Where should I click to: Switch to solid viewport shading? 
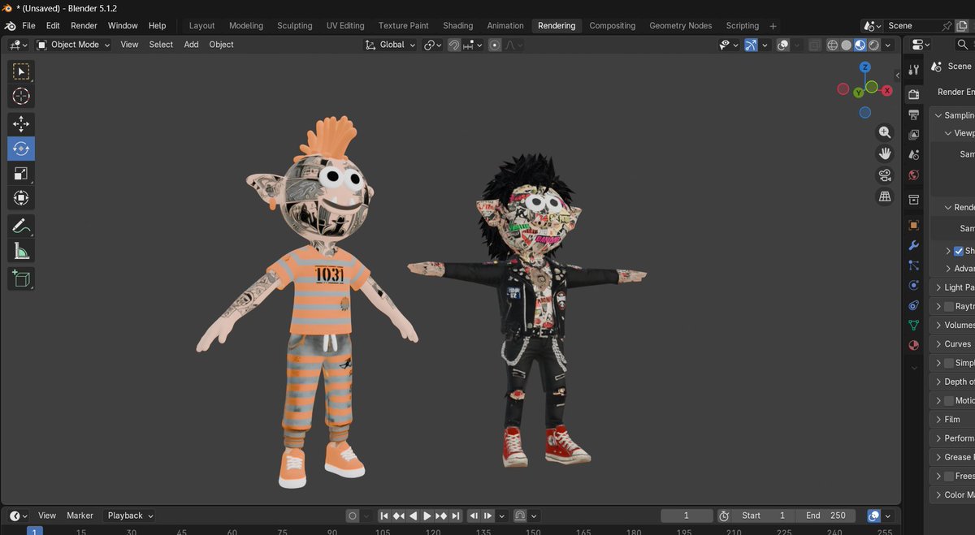coord(847,45)
